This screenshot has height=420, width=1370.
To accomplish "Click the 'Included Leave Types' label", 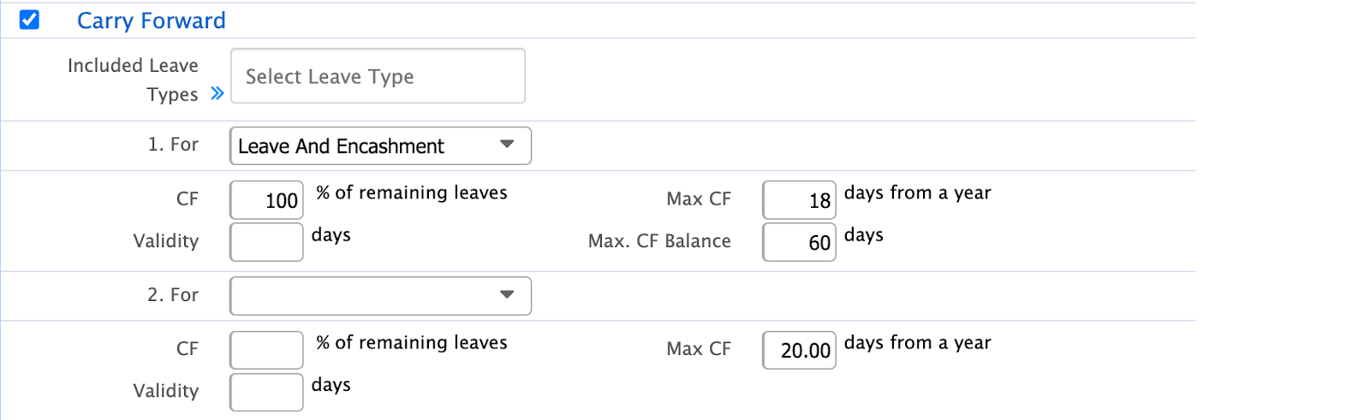I will tap(133, 80).
